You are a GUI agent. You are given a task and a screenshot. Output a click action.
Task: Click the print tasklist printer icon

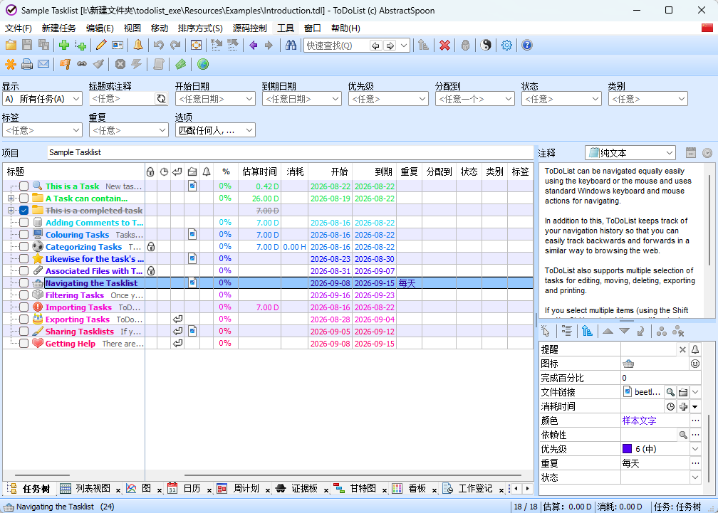pos(27,65)
